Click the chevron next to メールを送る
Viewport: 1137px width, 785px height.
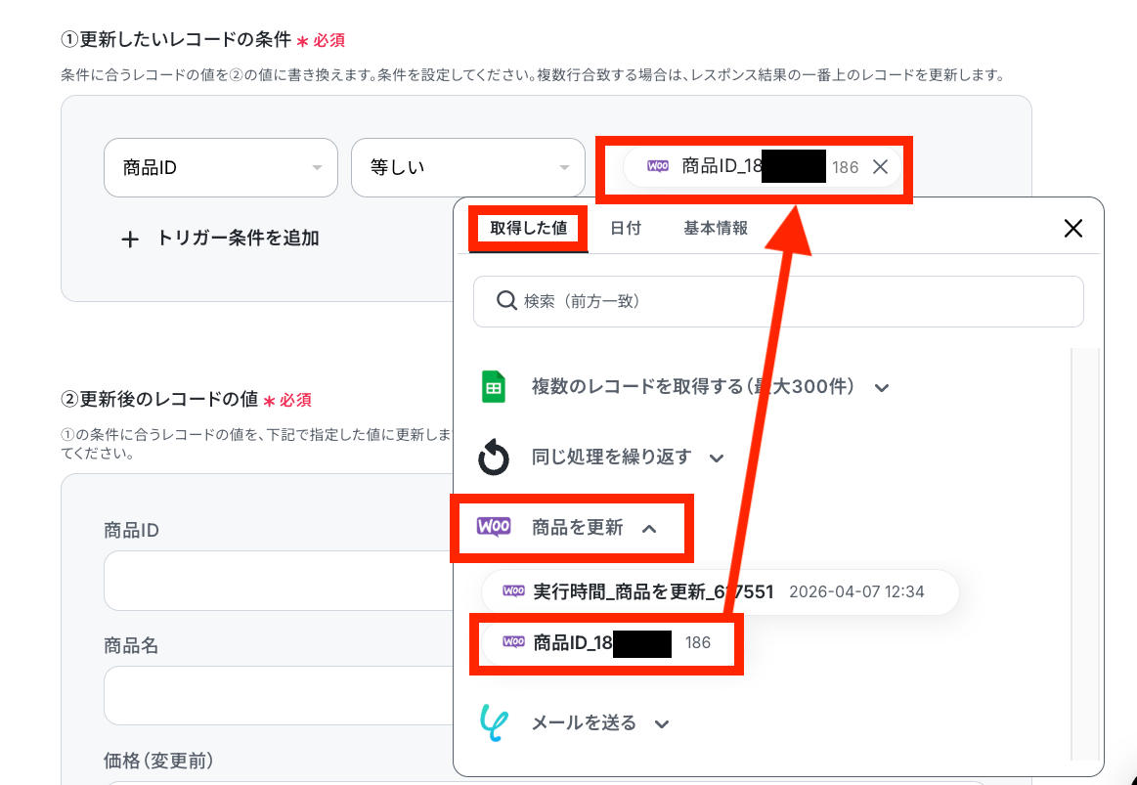pyautogui.click(x=661, y=724)
